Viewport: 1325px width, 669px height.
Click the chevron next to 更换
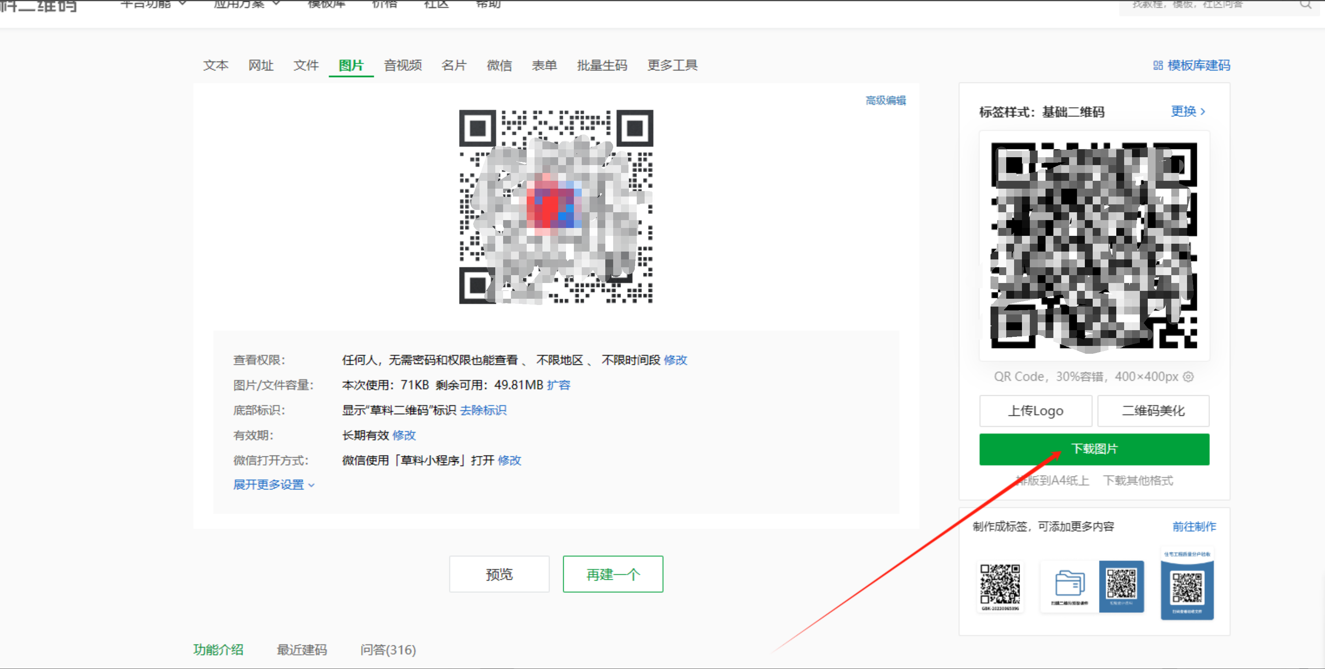pos(1203,112)
